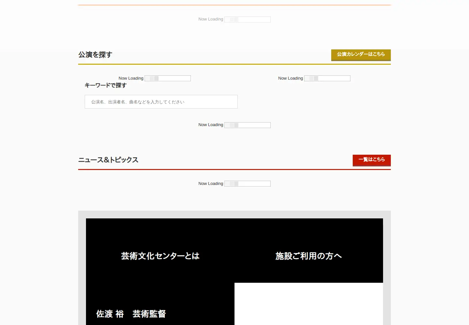Open the 公演カレンダーはこちら button
This screenshot has height=325, width=469.
pos(361,55)
